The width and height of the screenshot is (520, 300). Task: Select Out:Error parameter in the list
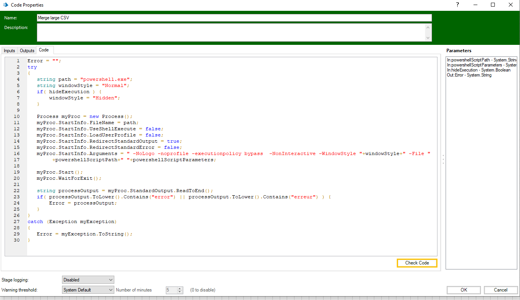pos(469,75)
